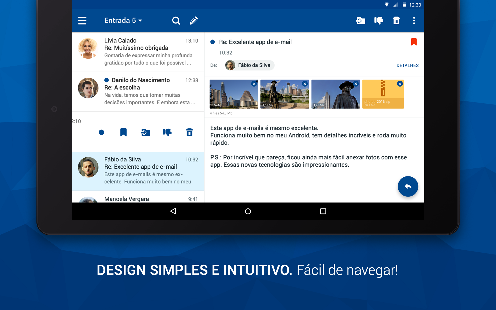Image resolution: width=496 pixels, height=310 pixels.
Task: Tap the battery status icon
Action: click(404, 5)
